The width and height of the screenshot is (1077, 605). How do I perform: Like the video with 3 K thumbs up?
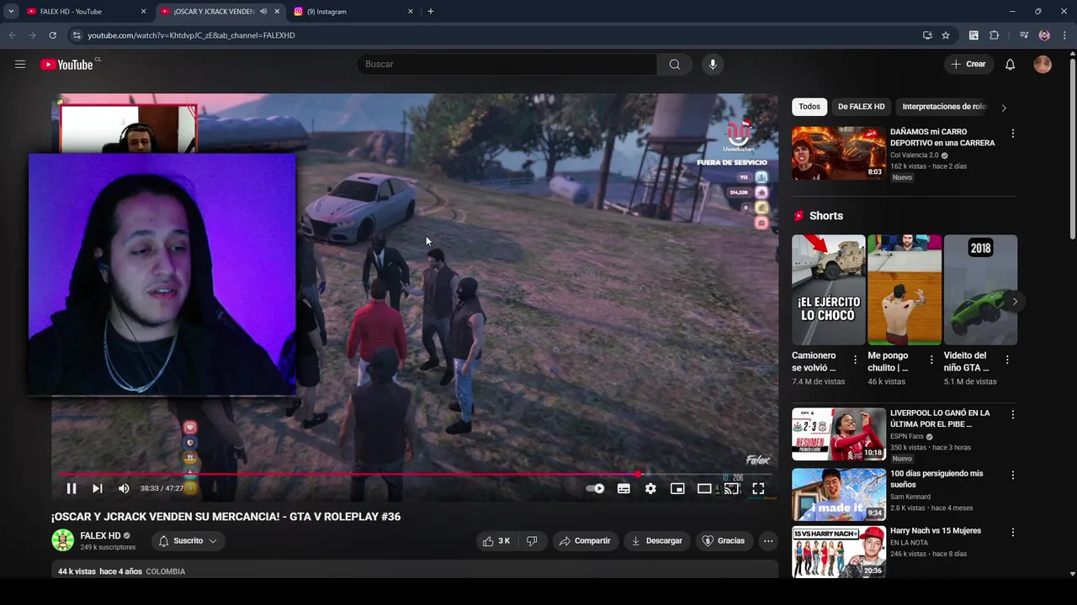click(x=496, y=541)
